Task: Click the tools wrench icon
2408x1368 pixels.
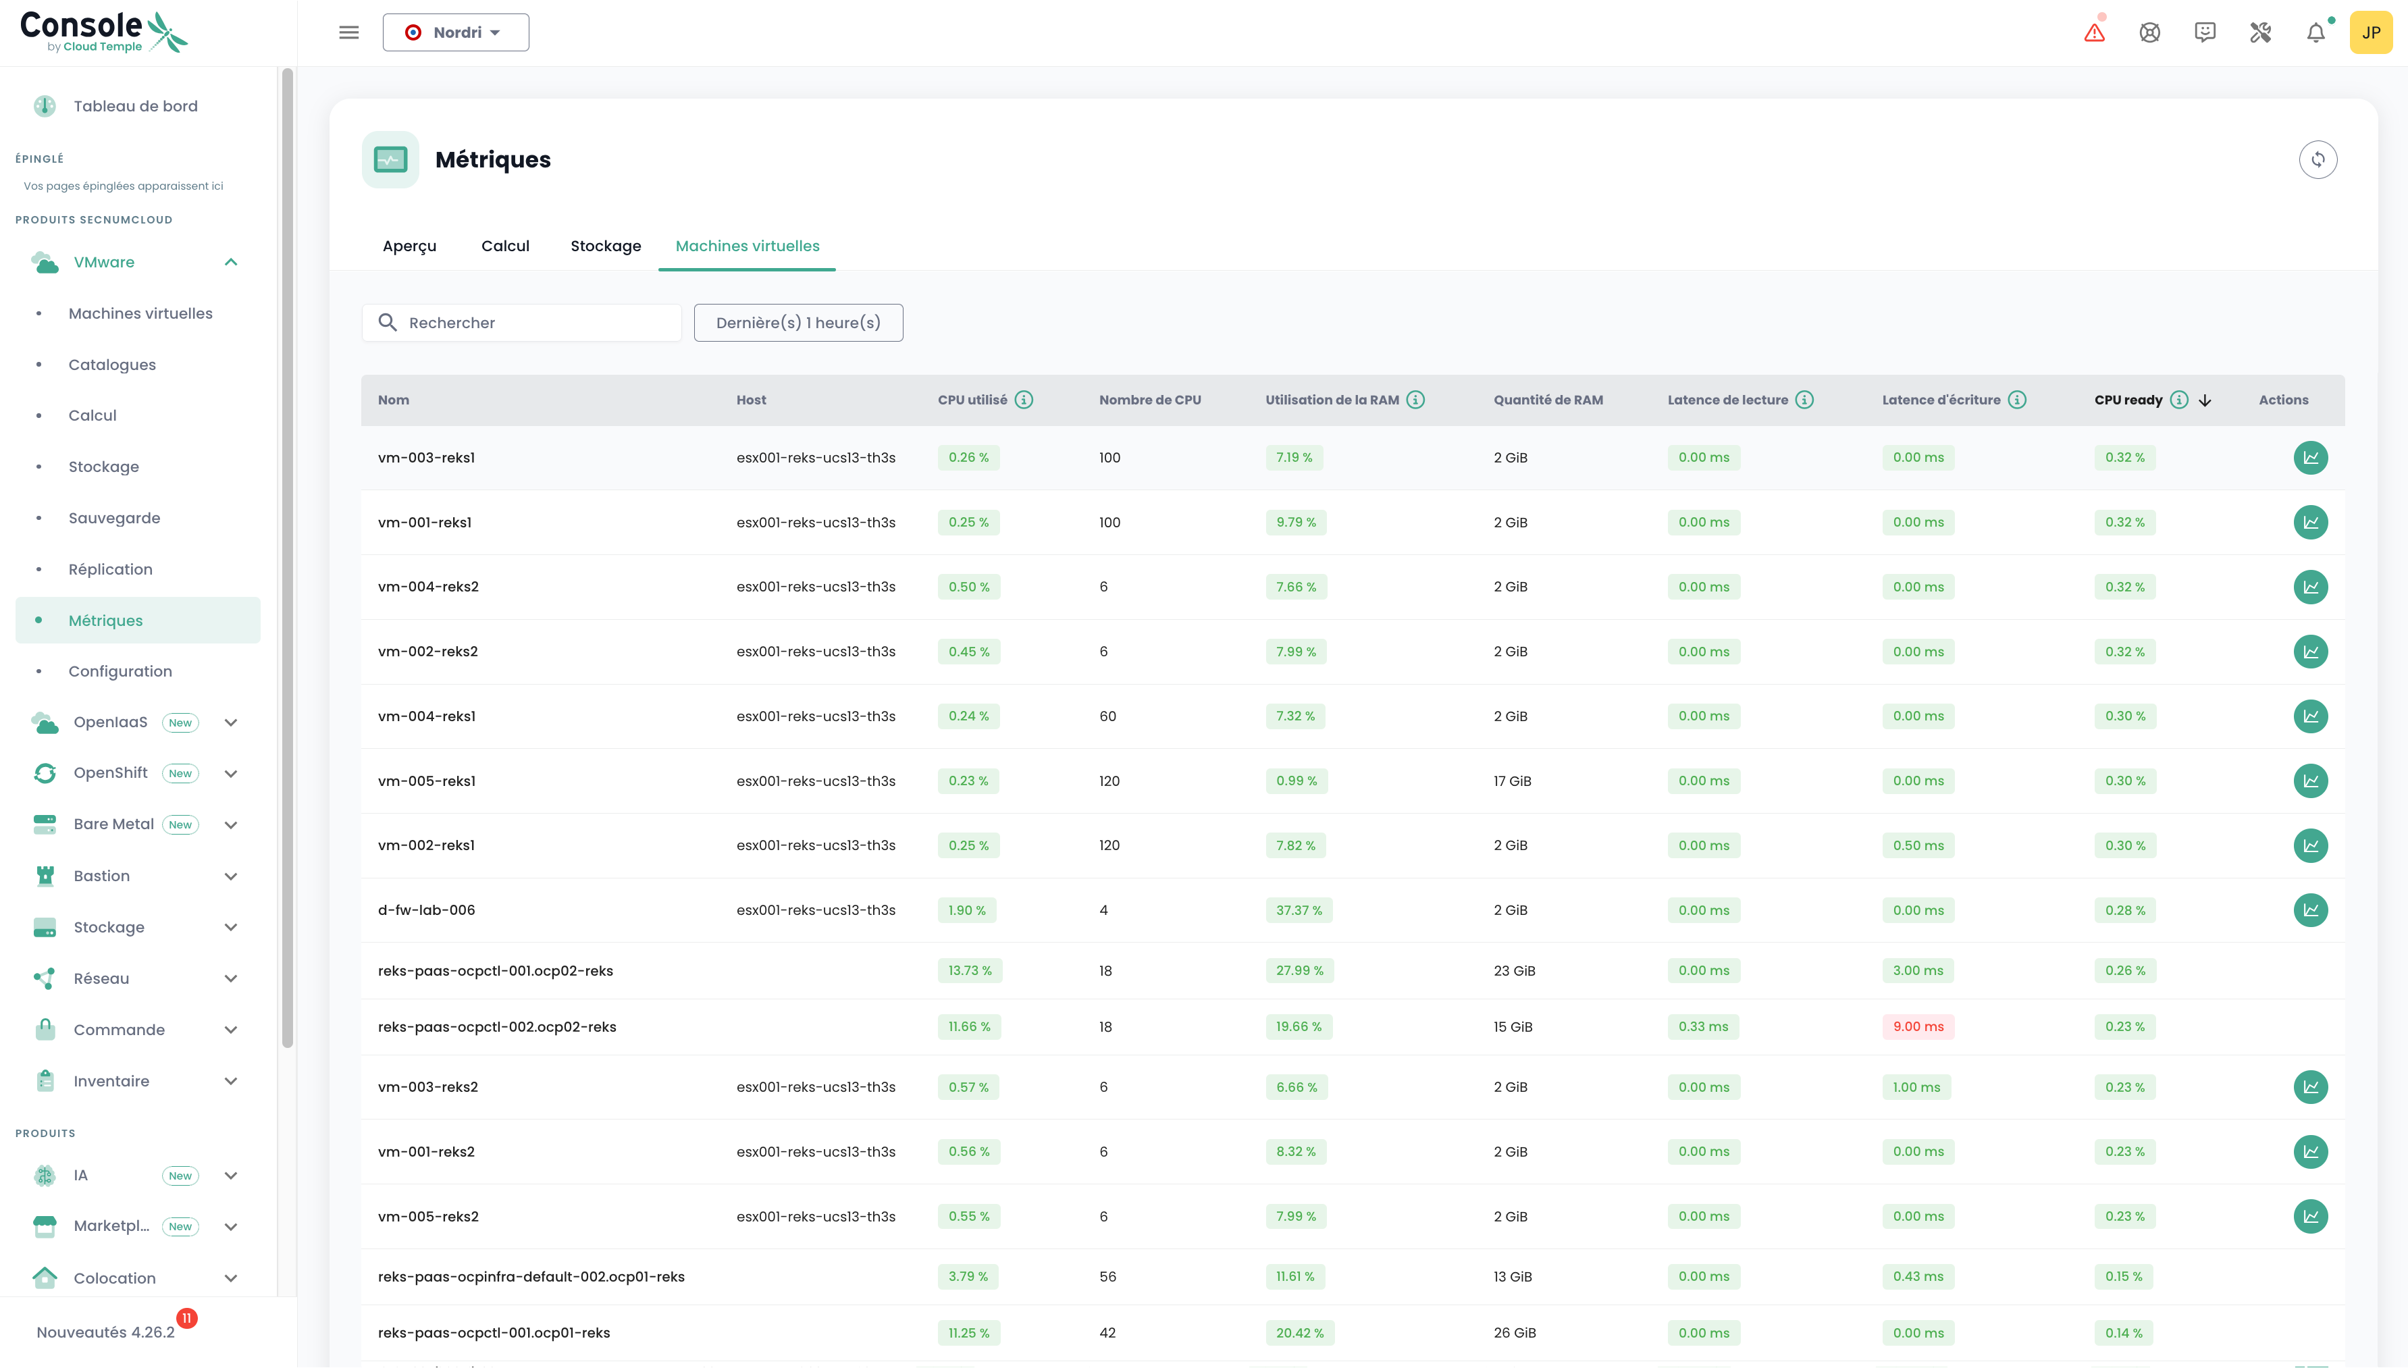Action: tap(2261, 33)
